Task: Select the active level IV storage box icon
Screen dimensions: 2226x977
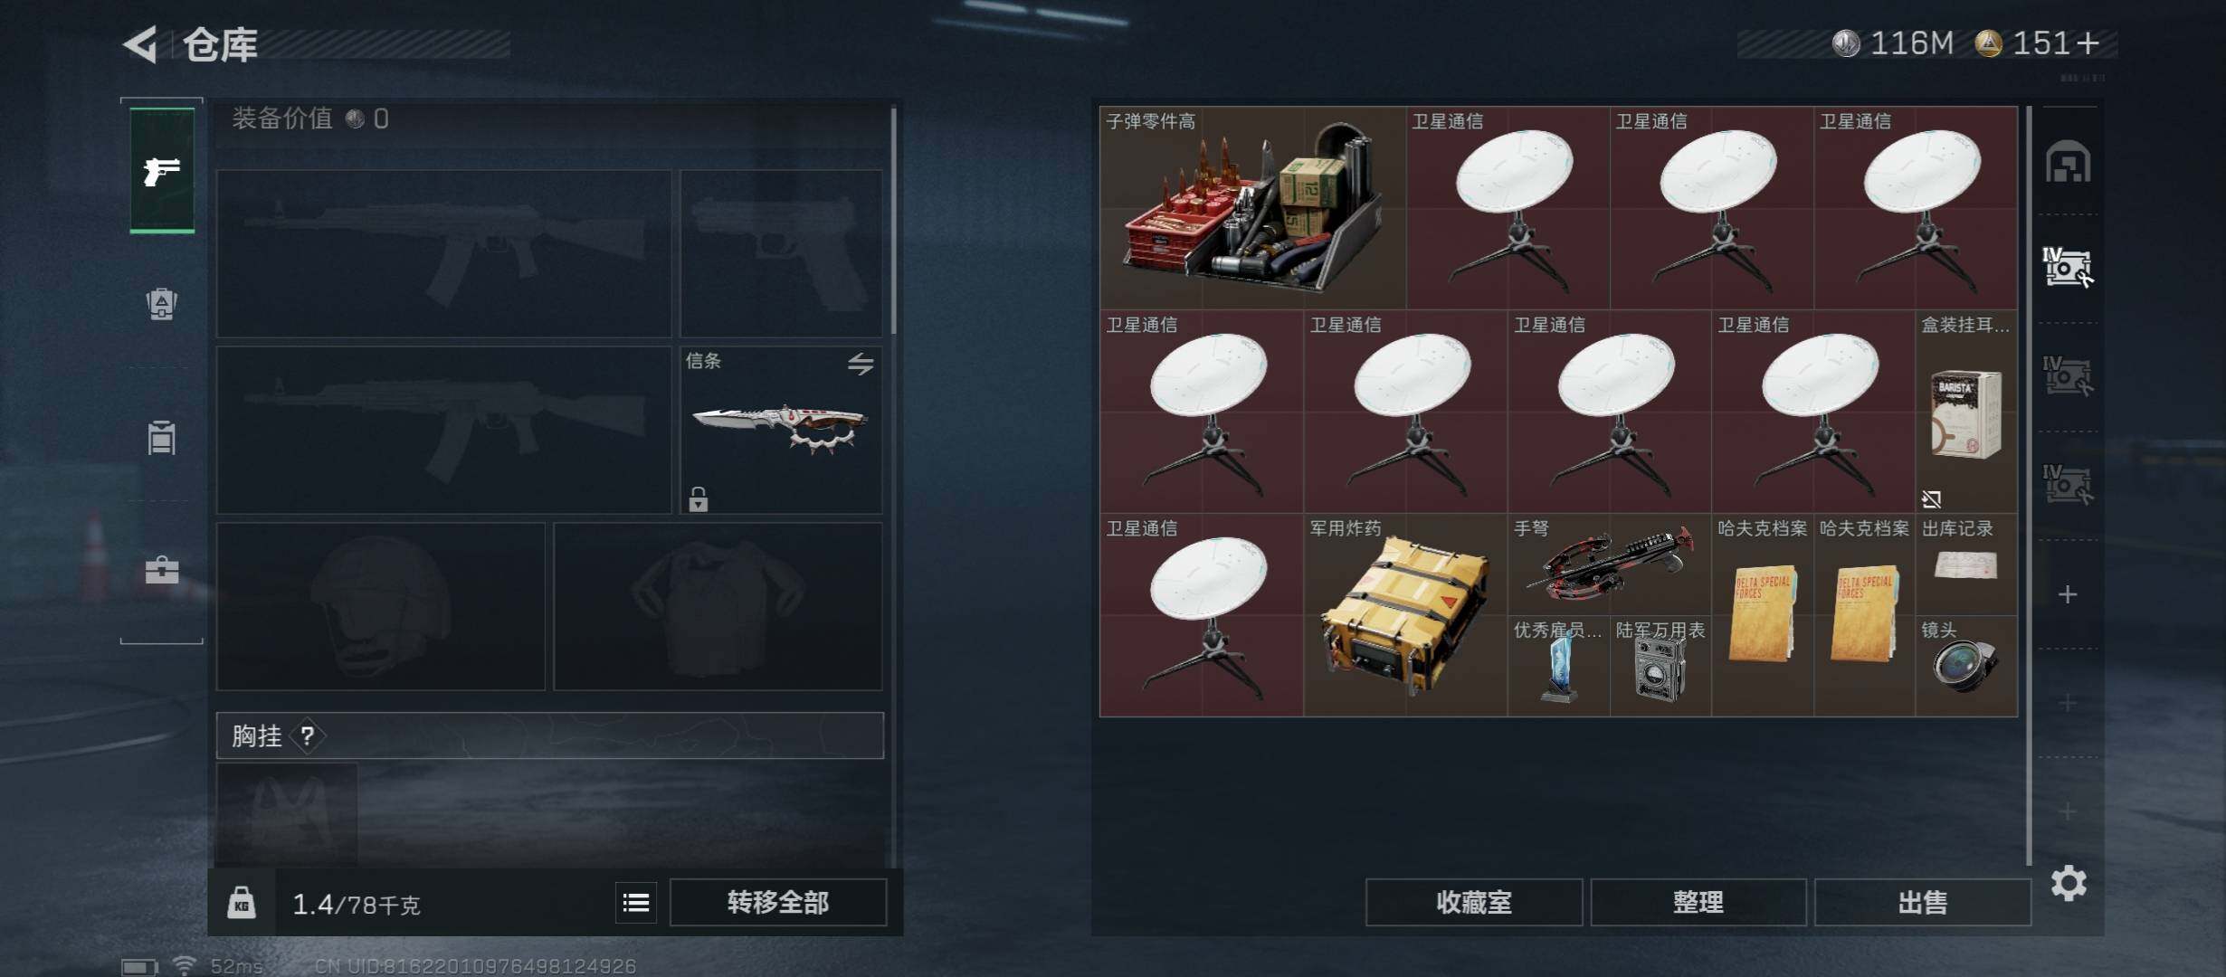Action: coord(2068,268)
